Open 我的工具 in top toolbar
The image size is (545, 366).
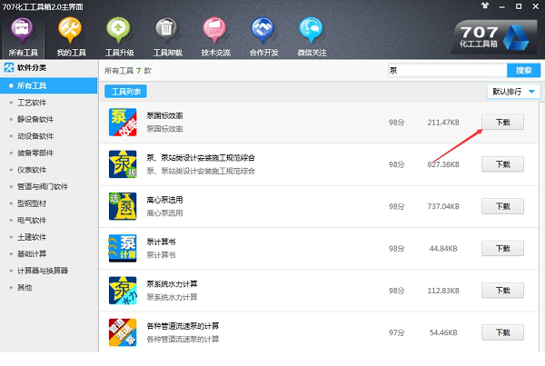(70, 35)
